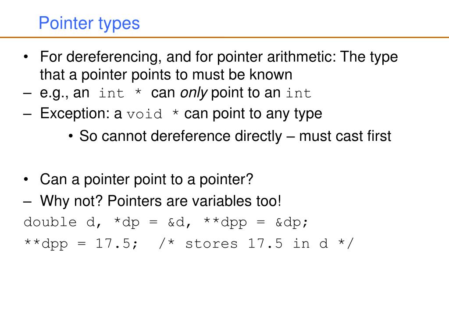Click the 'void *' code text

pyautogui.click(x=153, y=114)
